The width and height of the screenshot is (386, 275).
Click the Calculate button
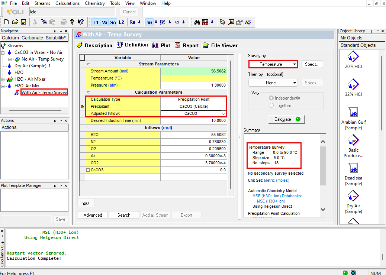click(287, 119)
